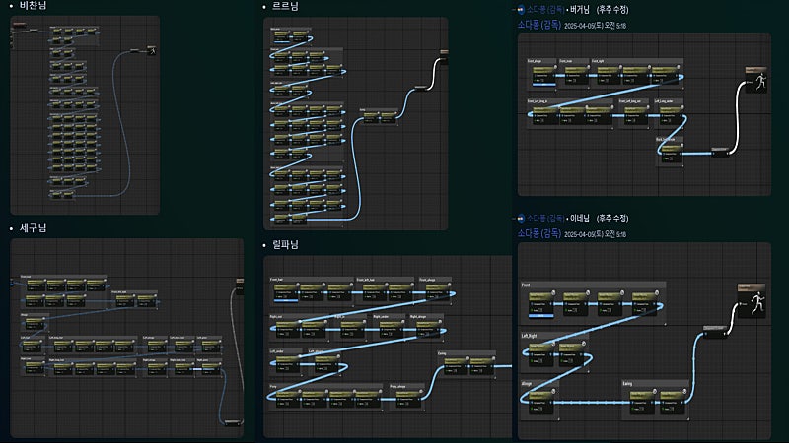Click the 2025-04-05 timestamp above 버거님 graph
Screen dimensions: 789x443
click(596, 26)
